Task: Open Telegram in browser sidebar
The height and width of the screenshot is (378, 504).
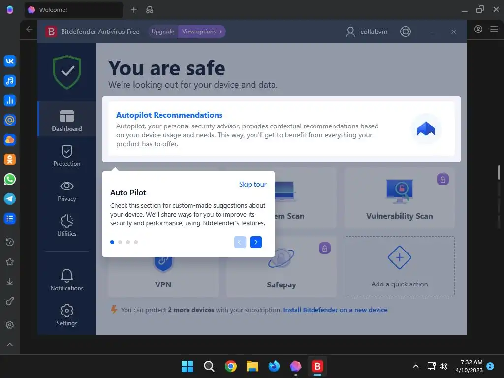Action: point(10,199)
